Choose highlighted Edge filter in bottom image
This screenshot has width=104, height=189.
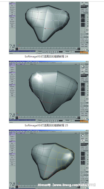(83, 140)
